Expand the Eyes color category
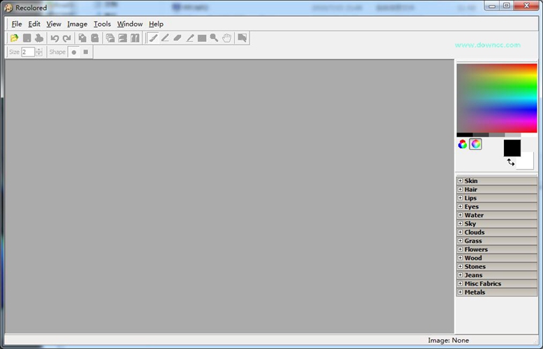 [x=460, y=207]
